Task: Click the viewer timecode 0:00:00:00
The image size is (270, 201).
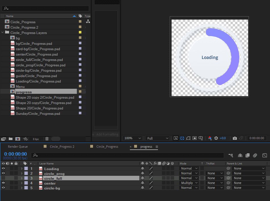Action: point(257,138)
